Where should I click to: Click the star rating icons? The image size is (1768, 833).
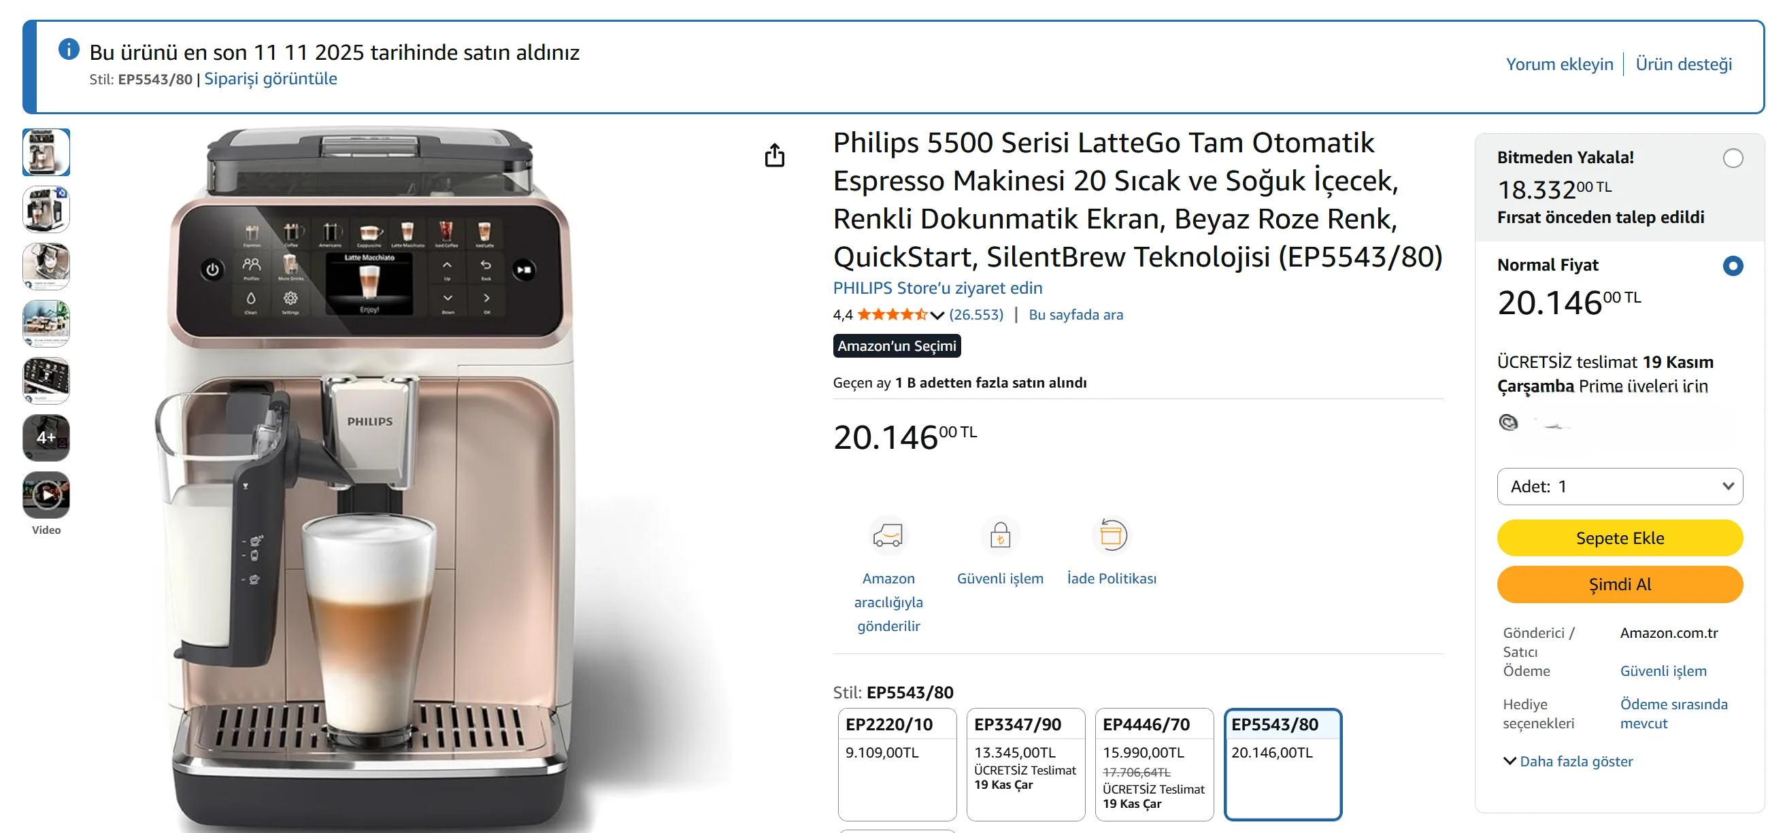892,315
